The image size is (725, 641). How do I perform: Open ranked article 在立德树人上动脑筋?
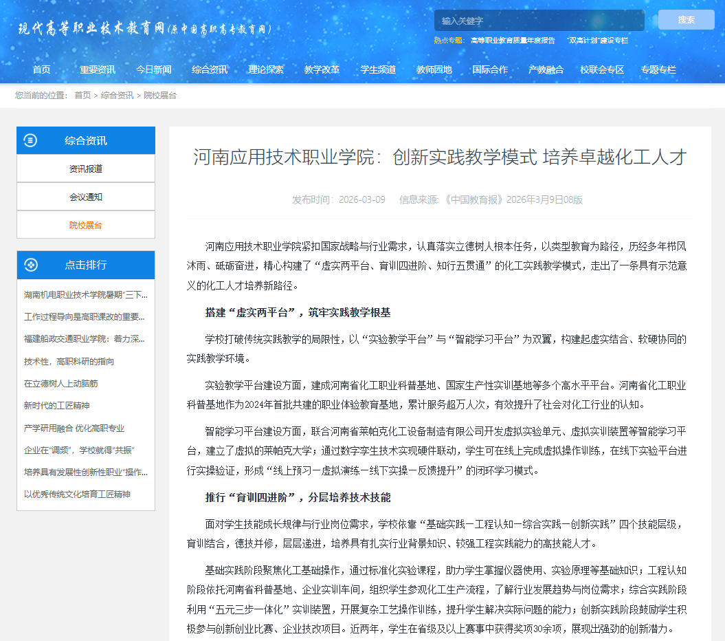60,384
